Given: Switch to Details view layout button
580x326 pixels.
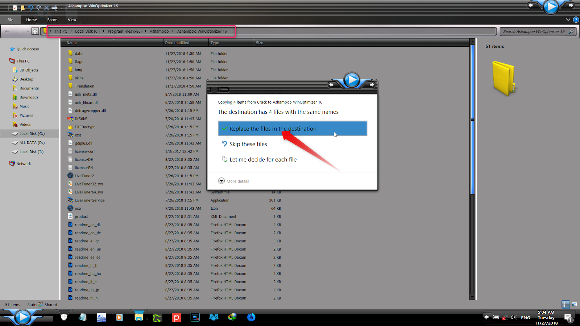Looking at the screenshot, I should click(565, 304).
